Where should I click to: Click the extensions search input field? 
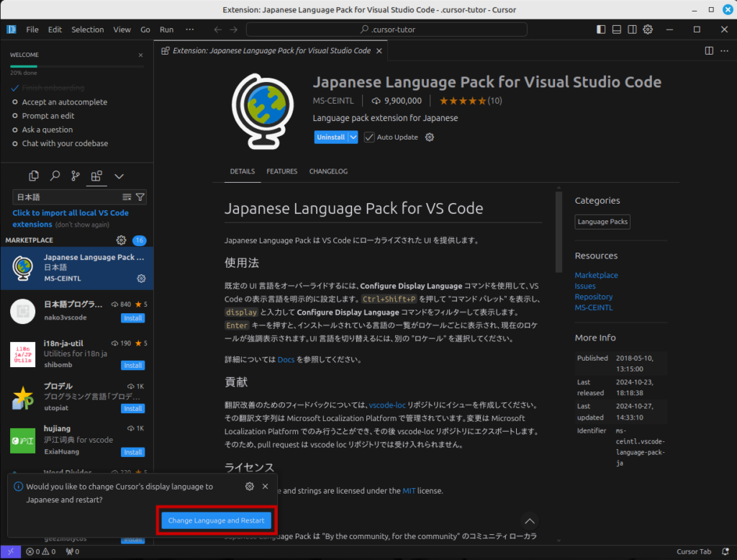point(66,197)
